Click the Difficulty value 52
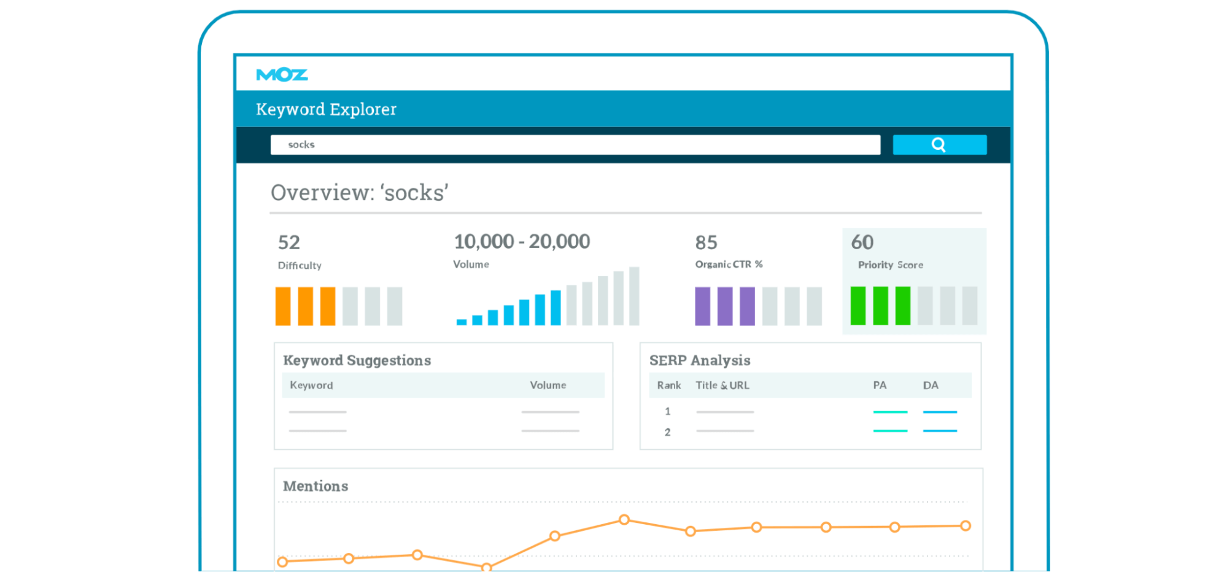The width and height of the screenshot is (1227, 572). coord(289,242)
